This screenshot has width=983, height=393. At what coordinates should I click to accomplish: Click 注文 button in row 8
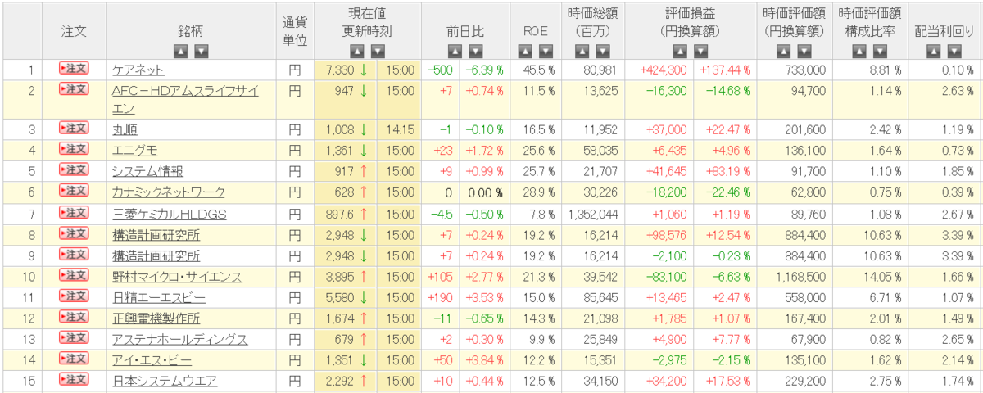pyautogui.click(x=74, y=233)
